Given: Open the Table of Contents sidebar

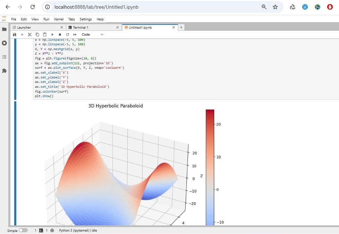Looking at the screenshot, I should coord(5,57).
